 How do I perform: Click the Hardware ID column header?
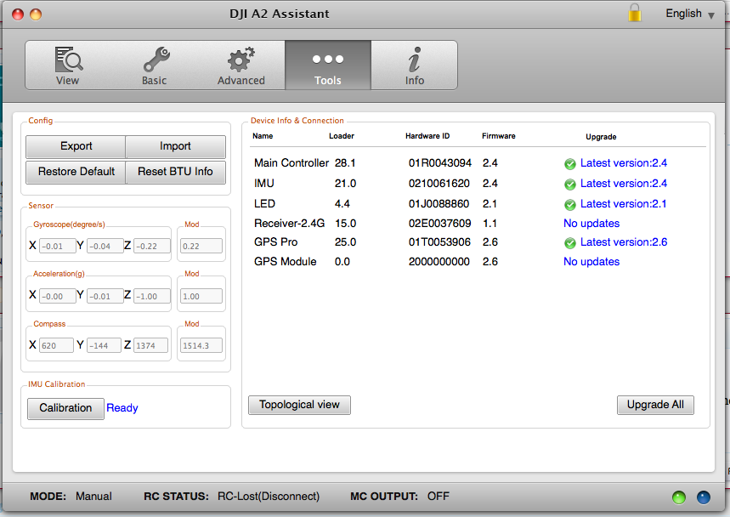[x=427, y=136]
